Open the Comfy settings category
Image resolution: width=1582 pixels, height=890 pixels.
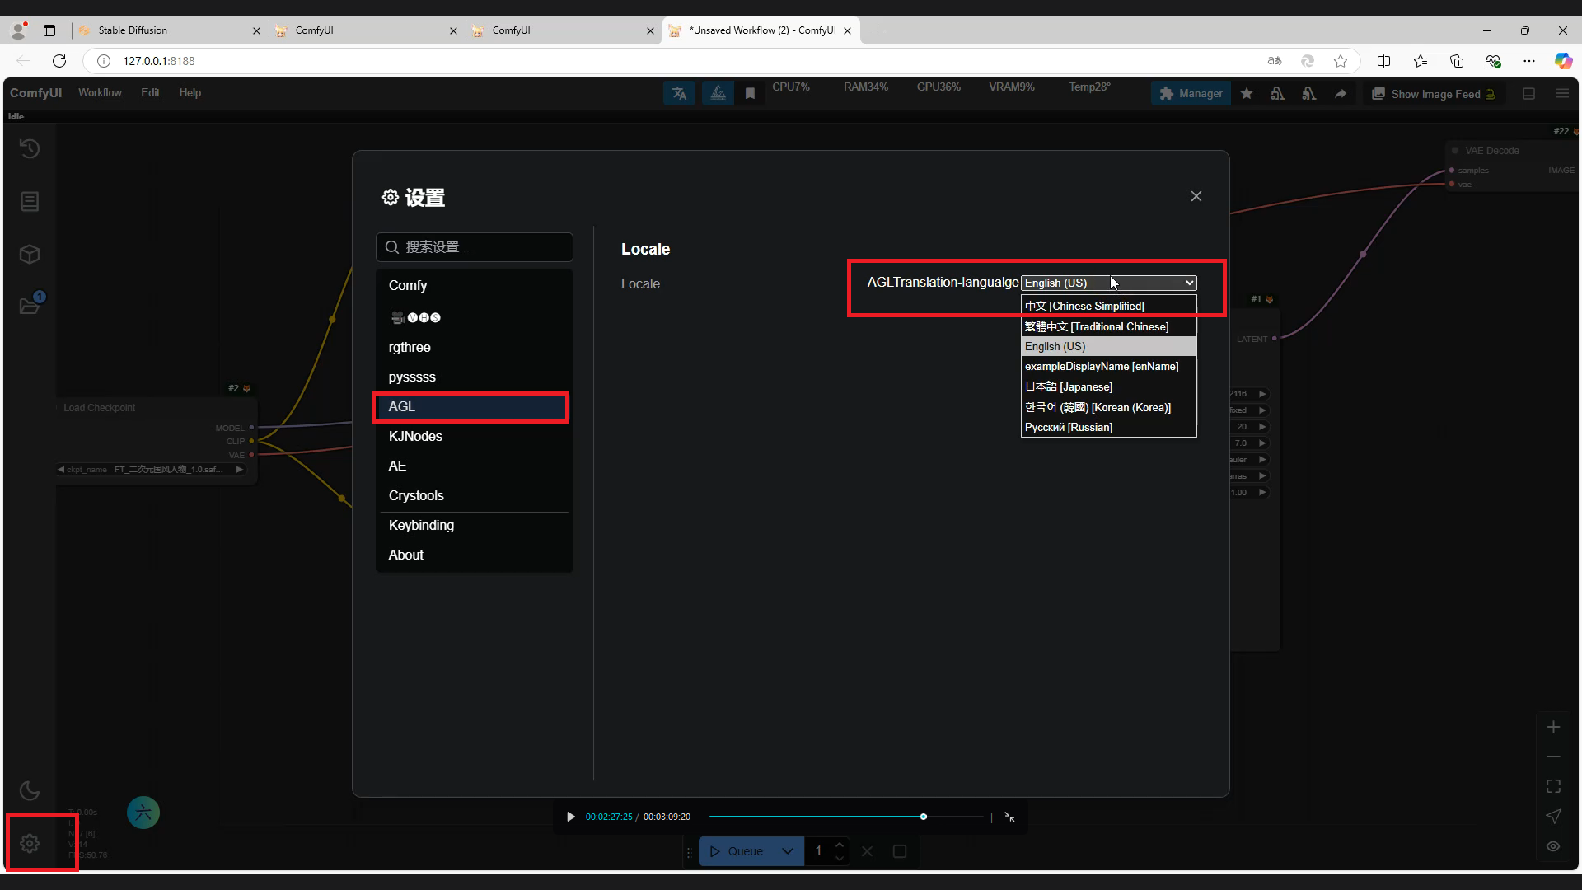(x=475, y=286)
